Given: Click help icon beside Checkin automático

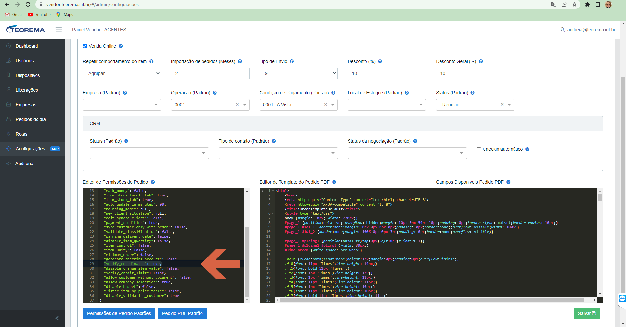Looking at the screenshot, I should (x=527, y=149).
